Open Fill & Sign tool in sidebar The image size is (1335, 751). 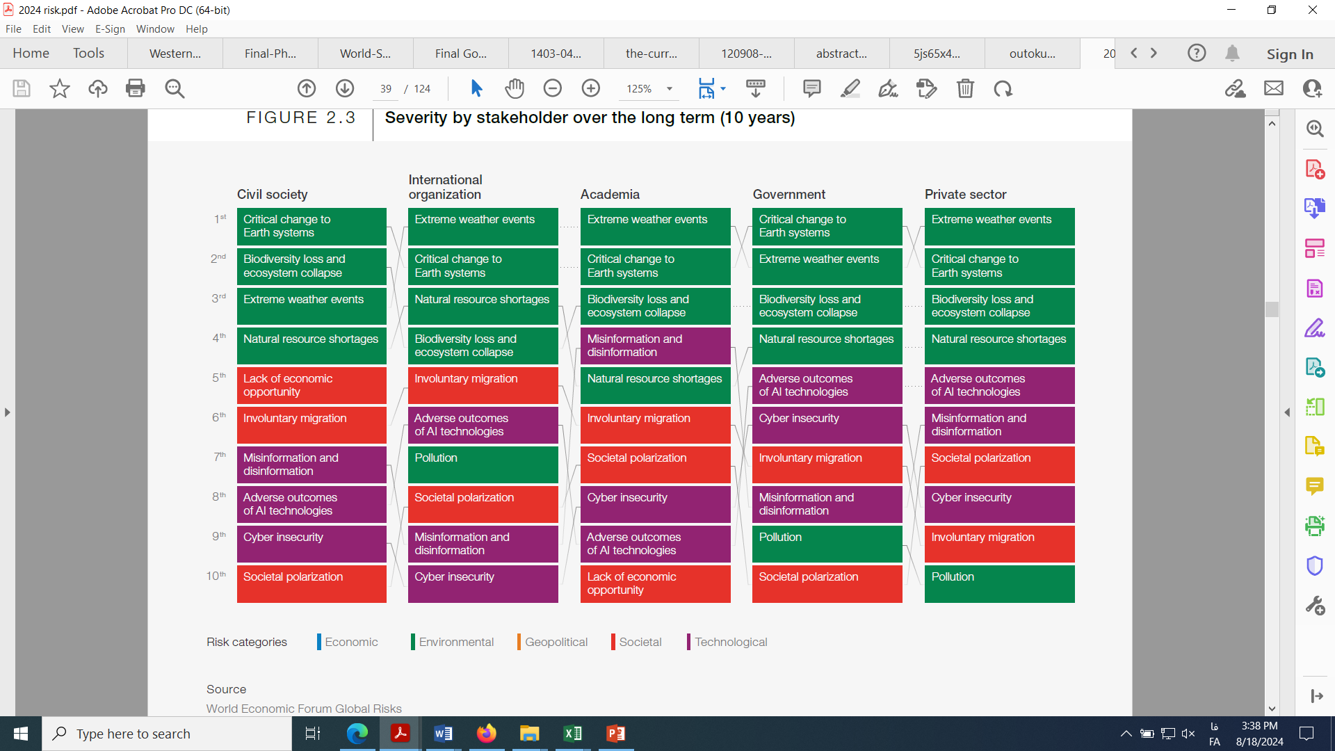[1314, 328]
